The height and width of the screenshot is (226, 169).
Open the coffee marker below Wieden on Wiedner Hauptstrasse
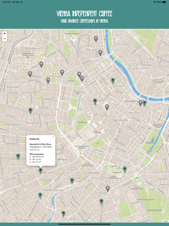[x=101, y=202]
